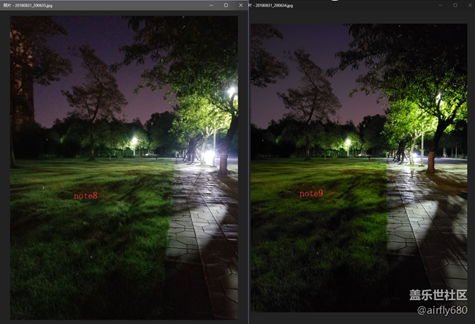Close the 20180831_200634.jpg photo window

[468, 5]
